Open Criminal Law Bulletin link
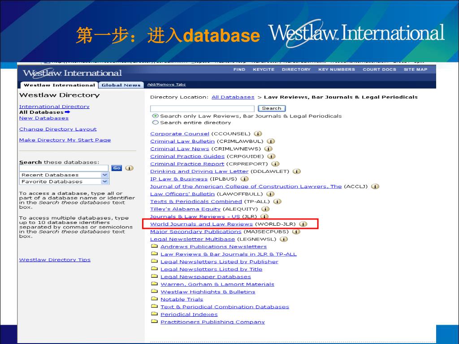 tap(182, 141)
